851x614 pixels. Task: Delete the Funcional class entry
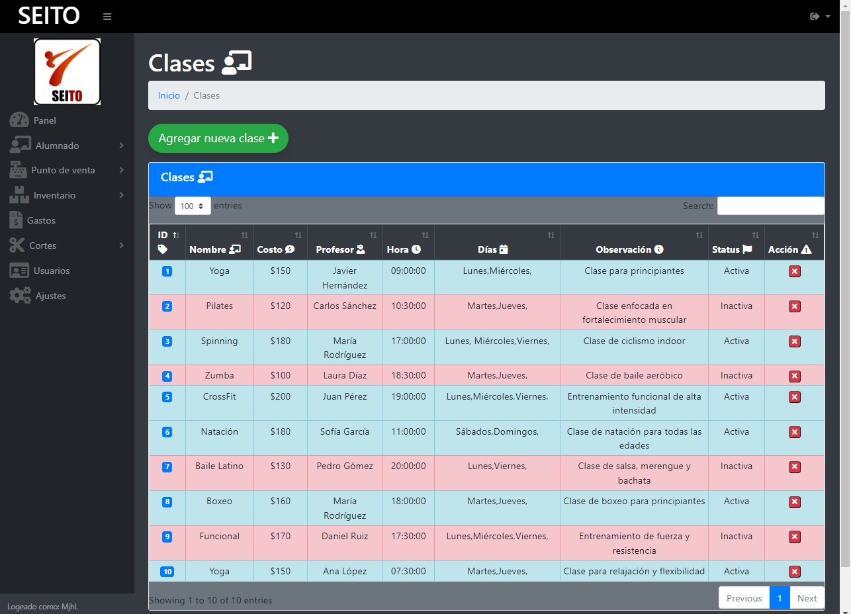[x=795, y=537]
